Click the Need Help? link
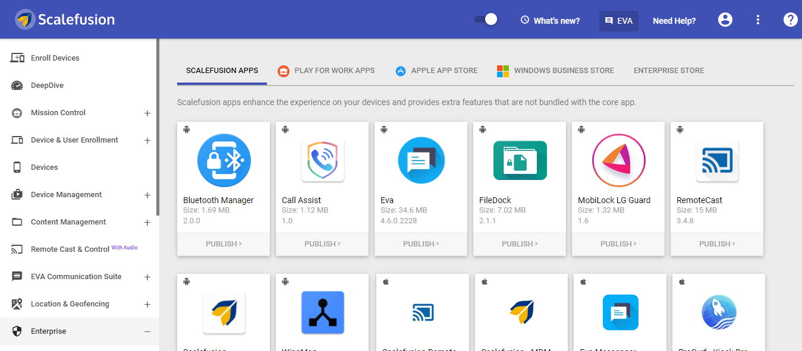Screen dimensions: 802x351 point(674,21)
